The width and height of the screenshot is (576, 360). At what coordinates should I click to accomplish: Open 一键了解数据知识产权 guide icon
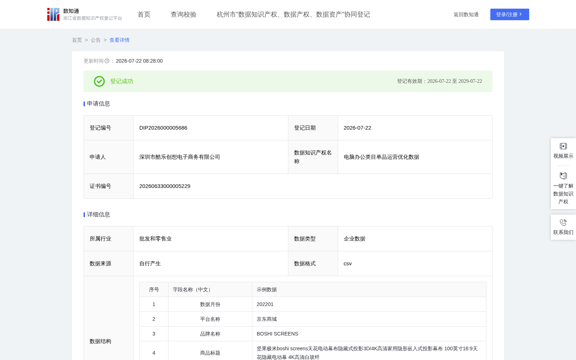point(563,176)
